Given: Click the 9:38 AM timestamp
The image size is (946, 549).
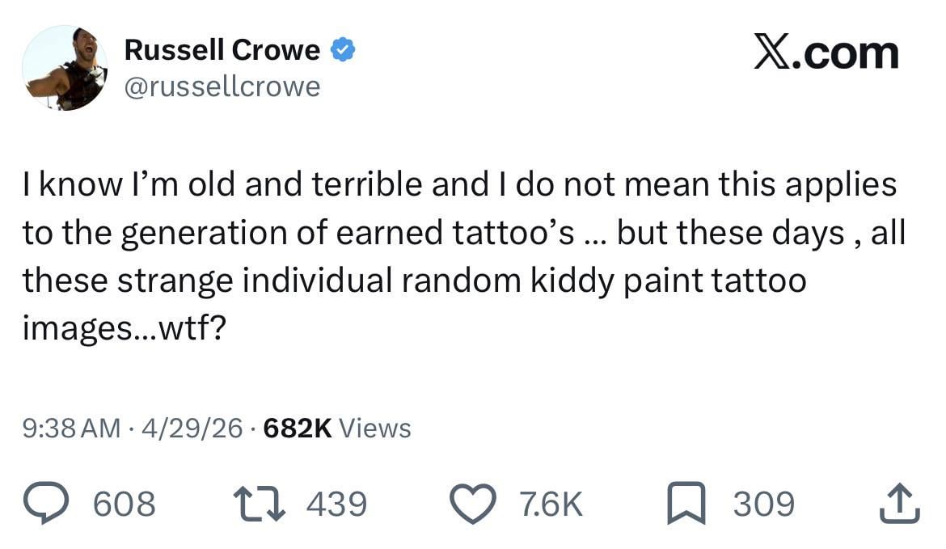Looking at the screenshot, I should pos(72,428).
